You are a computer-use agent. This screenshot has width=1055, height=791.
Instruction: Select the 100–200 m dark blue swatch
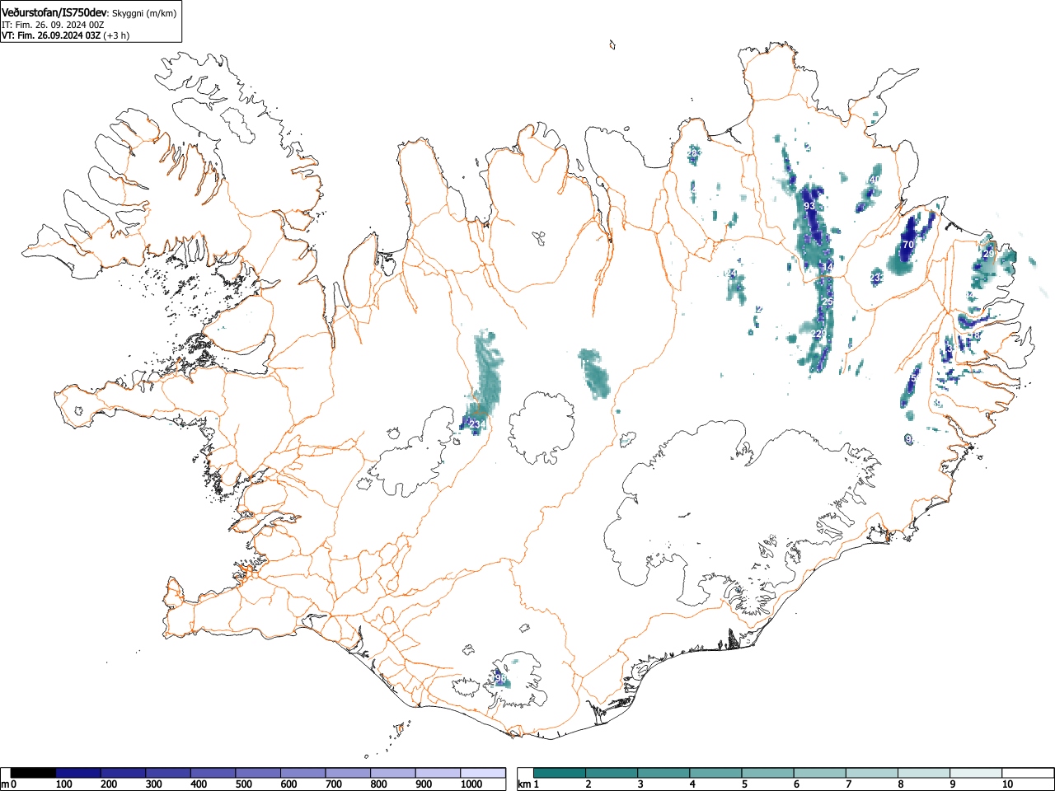(x=78, y=773)
